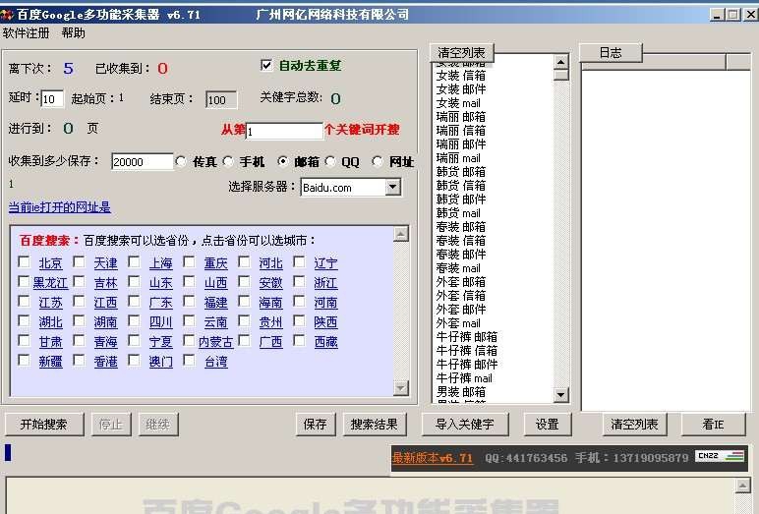
Task: Click the bottom browser pane's scroll up arrow
Action: [742, 485]
